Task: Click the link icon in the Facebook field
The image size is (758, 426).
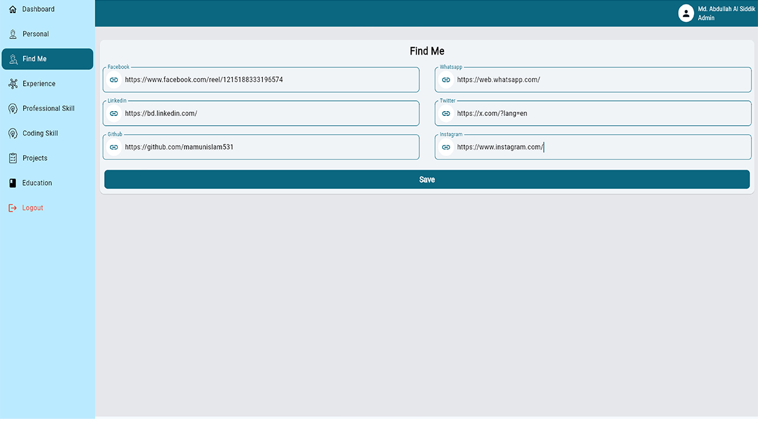Action: pyautogui.click(x=114, y=79)
